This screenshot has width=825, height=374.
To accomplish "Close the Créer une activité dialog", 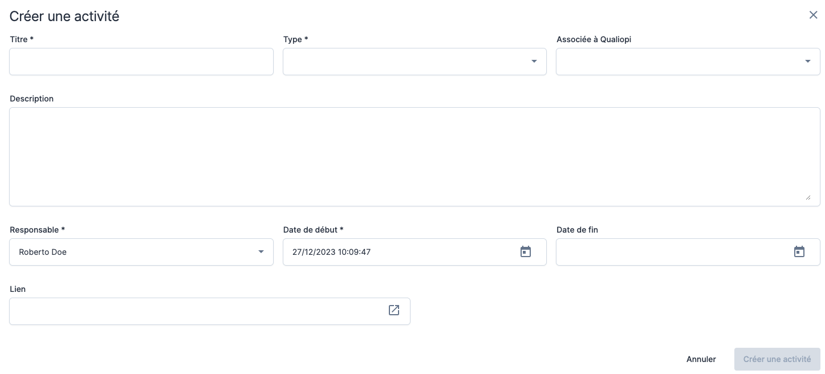I will [813, 15].
